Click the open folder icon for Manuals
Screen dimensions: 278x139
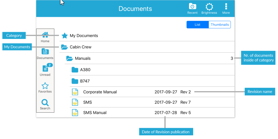click(x=70, y=58)
